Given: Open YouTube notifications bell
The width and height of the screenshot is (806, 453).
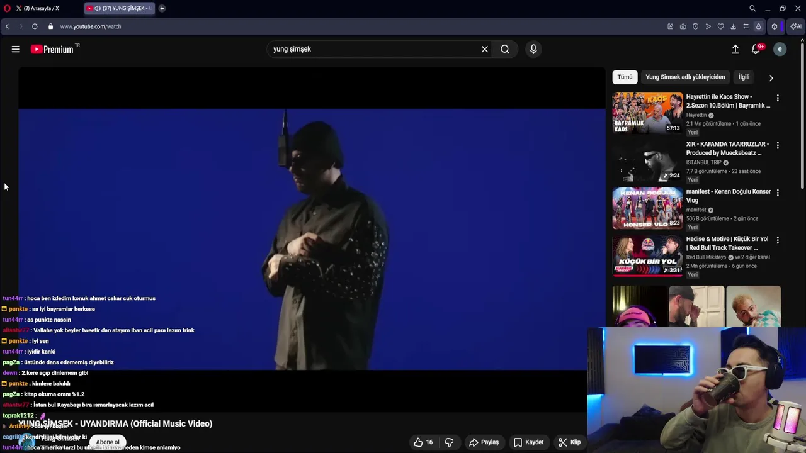Looking at the screenshot, I should click(756, 49).
